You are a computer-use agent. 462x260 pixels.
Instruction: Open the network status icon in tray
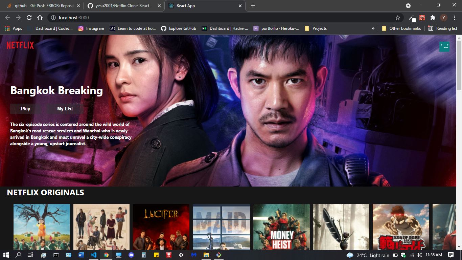(x=412, y=255)
